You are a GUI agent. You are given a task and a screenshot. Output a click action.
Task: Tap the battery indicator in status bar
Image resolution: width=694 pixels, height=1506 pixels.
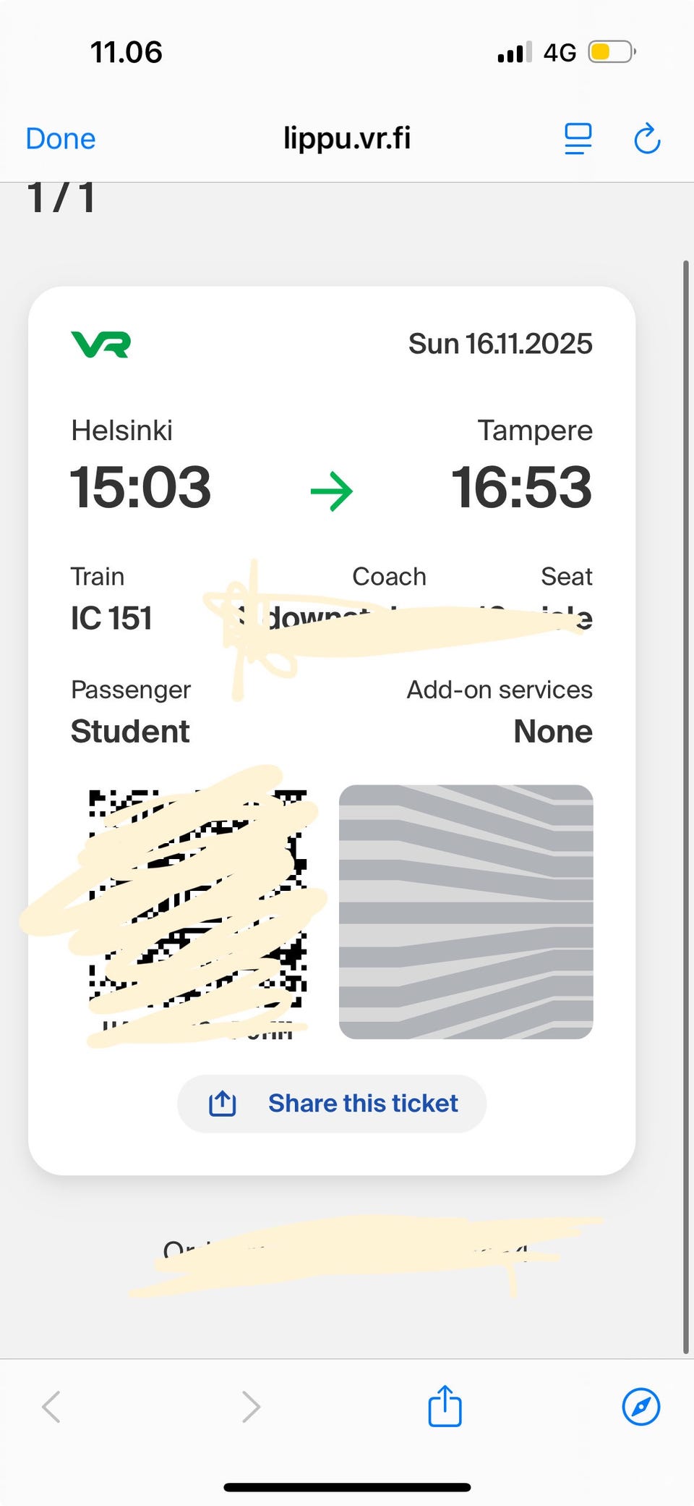(611, 52)
